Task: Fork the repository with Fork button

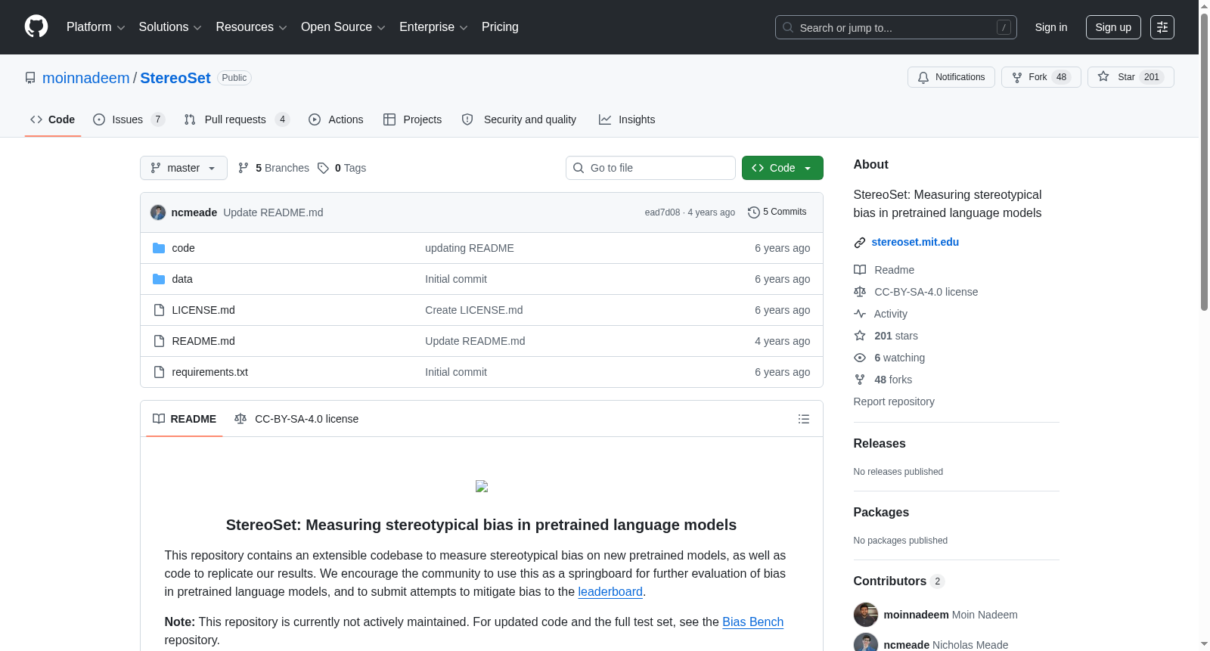Action: 1041,77
